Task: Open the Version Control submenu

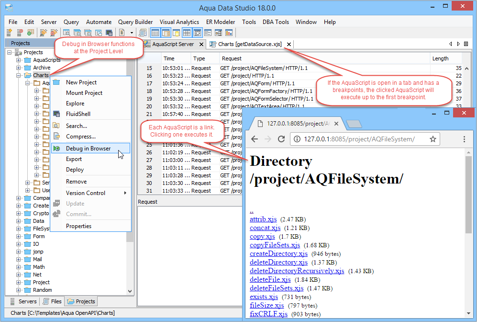Action: (91, 193)
